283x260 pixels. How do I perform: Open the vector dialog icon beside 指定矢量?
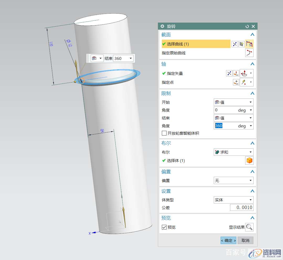click(236, 74)
